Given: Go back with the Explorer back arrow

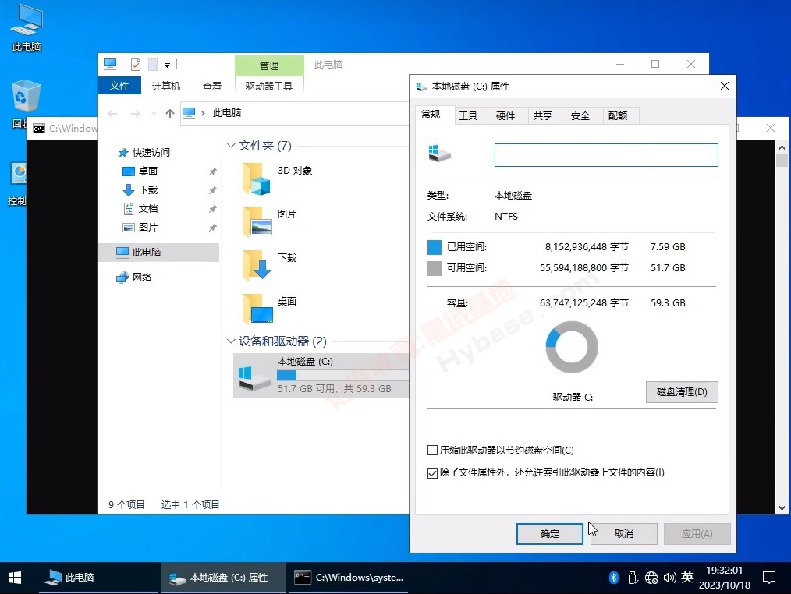Looking at the screenshot, I should click(112, 114).
